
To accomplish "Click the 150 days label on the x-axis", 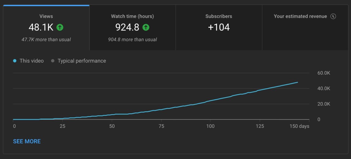I will tap(300, 126).
